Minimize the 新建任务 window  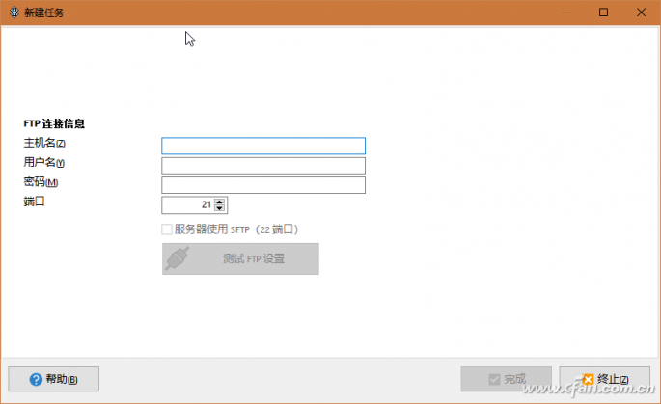click(566, 13)
